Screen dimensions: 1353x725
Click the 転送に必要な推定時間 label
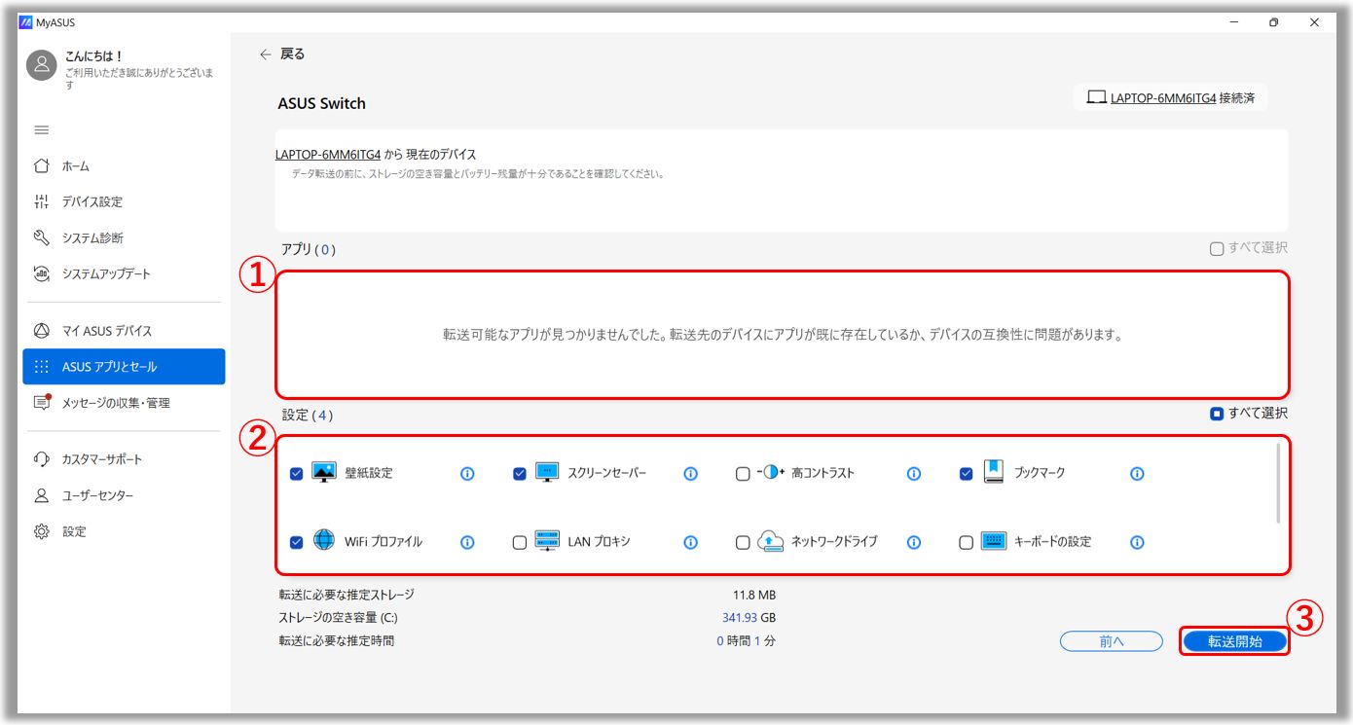[x=337, y=641]
